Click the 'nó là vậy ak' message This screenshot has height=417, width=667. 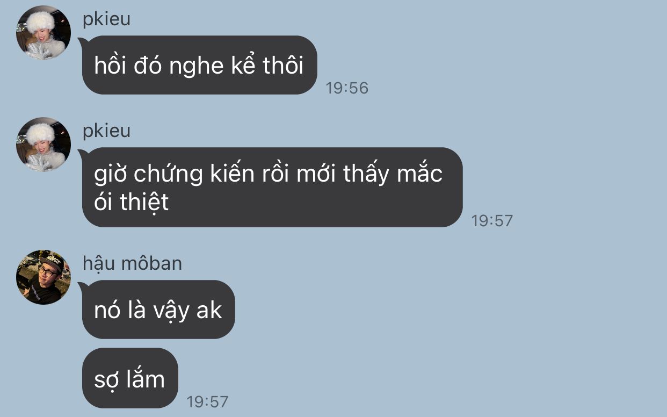158,310
